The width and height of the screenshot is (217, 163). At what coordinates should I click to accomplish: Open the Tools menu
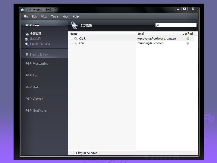[x=55, y=17]
